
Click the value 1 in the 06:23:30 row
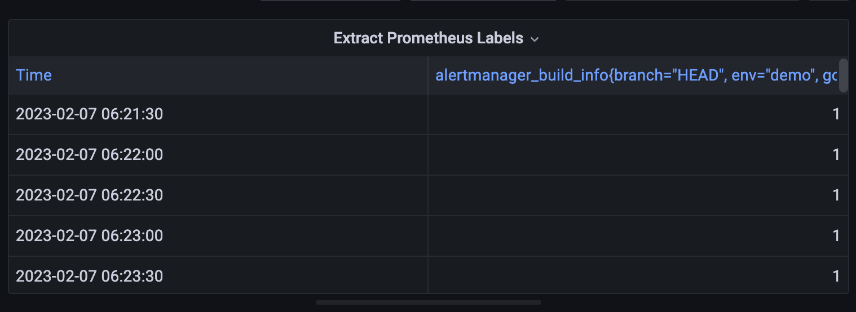(x=836, y=276)
